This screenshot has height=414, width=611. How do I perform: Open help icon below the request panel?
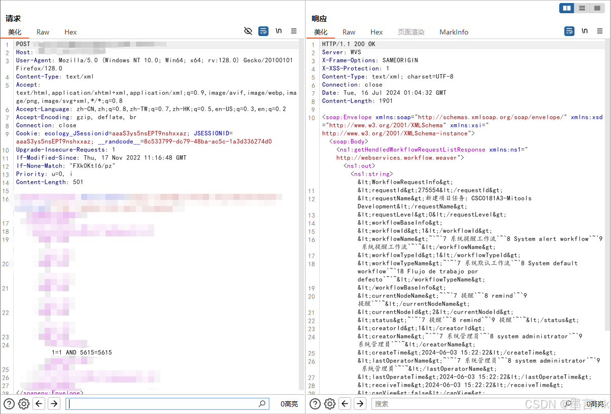click(9, 404)
